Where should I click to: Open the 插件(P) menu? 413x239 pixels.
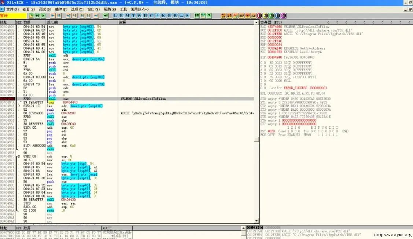pos(61,9)
